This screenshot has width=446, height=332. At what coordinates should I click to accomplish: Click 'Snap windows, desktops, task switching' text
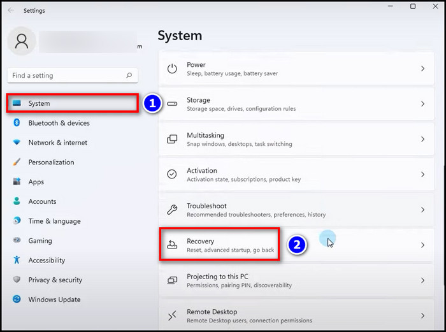click(x=240, y=144)
